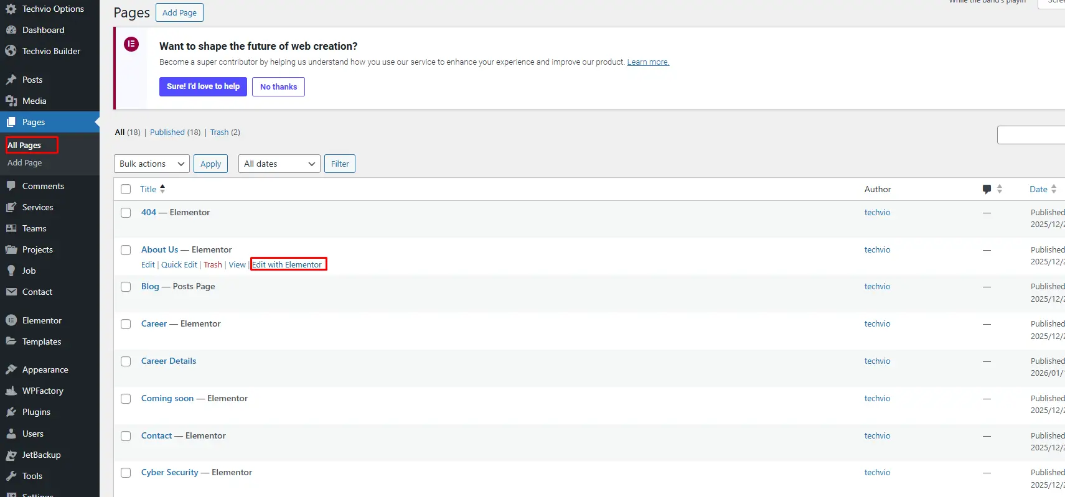Click the Templates folder icon
Viewport: 1065px width, 497px height.
pos(11,341)
